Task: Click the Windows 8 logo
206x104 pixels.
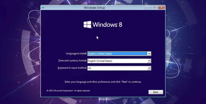Action: tap(103, 25)
